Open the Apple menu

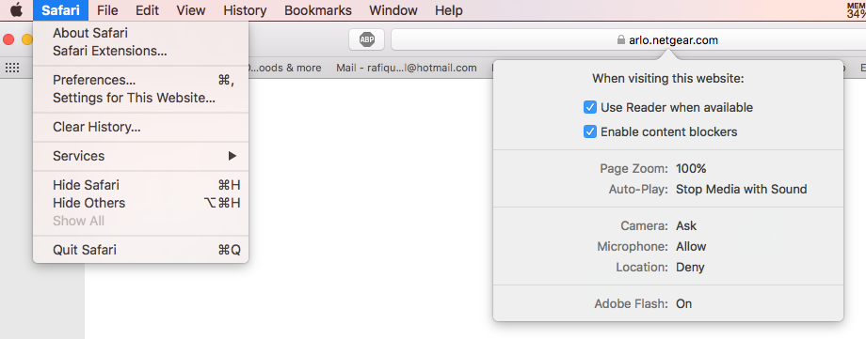click(x=17, y=10)
